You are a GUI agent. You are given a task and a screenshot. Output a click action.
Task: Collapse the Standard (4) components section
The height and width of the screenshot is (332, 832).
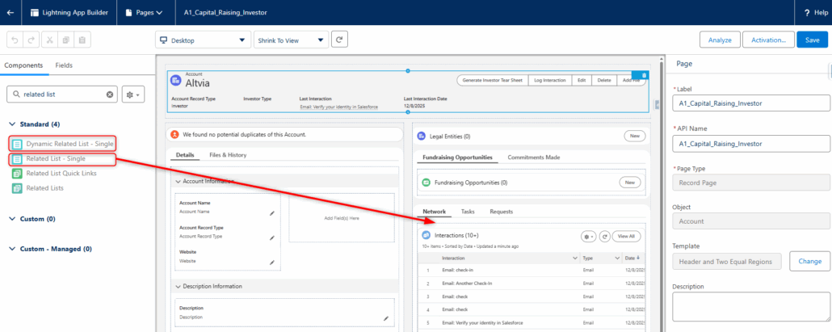tap(13, 124)
